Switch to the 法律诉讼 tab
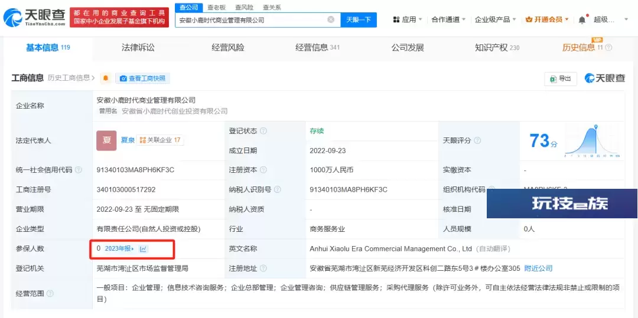This screenshot has width=638, height=318. tap(138, 48)
